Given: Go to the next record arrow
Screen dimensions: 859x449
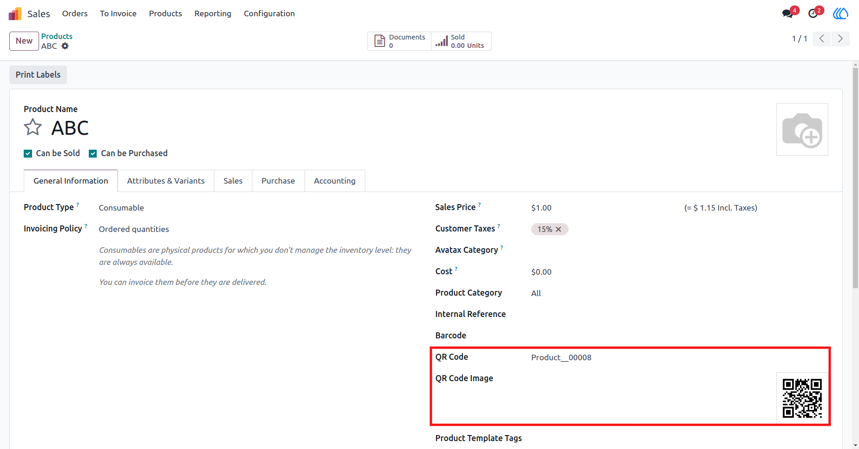Looking at the screenshot, I should (x=840, y=39).
